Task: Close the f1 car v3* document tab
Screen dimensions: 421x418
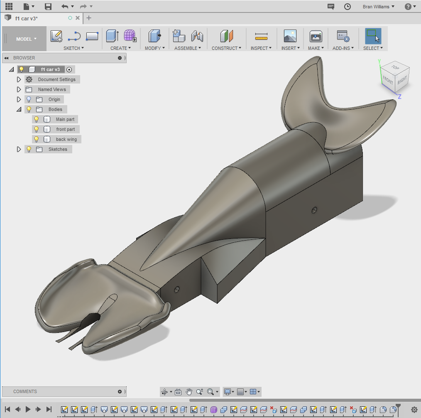Action: click(x=78, y=18)
